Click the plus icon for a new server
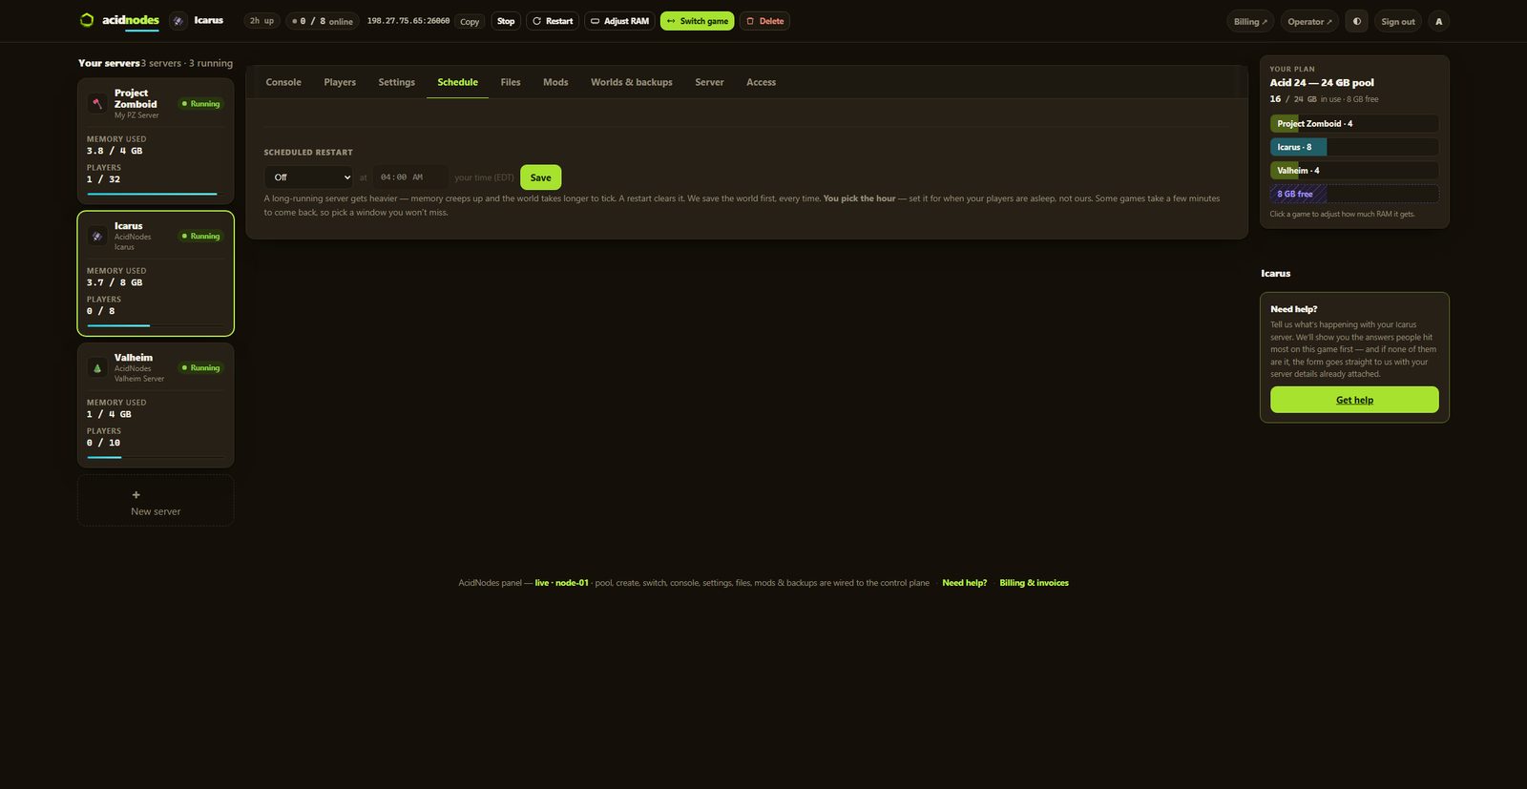 [136, 495]
